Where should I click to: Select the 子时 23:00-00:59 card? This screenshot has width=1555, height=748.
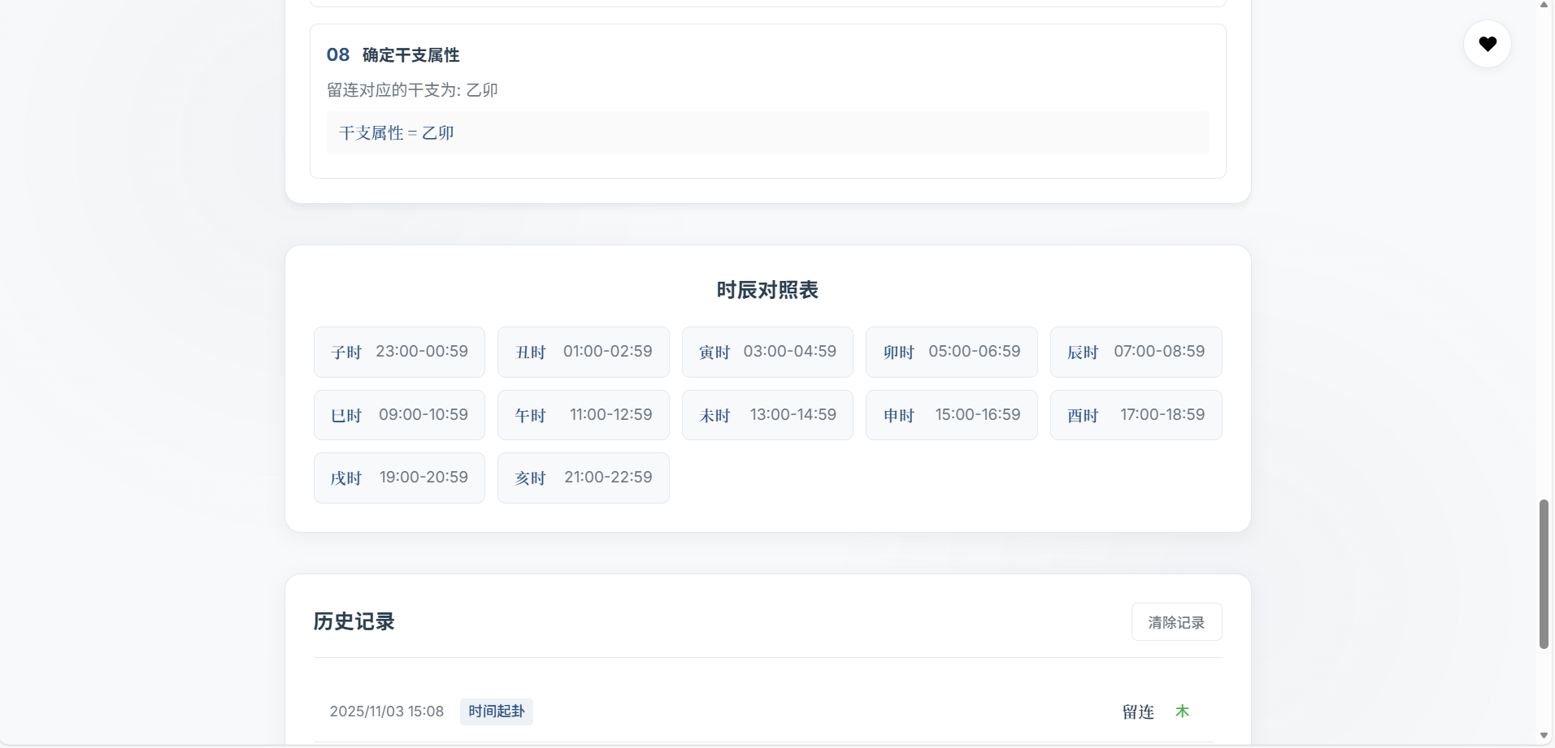coord(399,352)
